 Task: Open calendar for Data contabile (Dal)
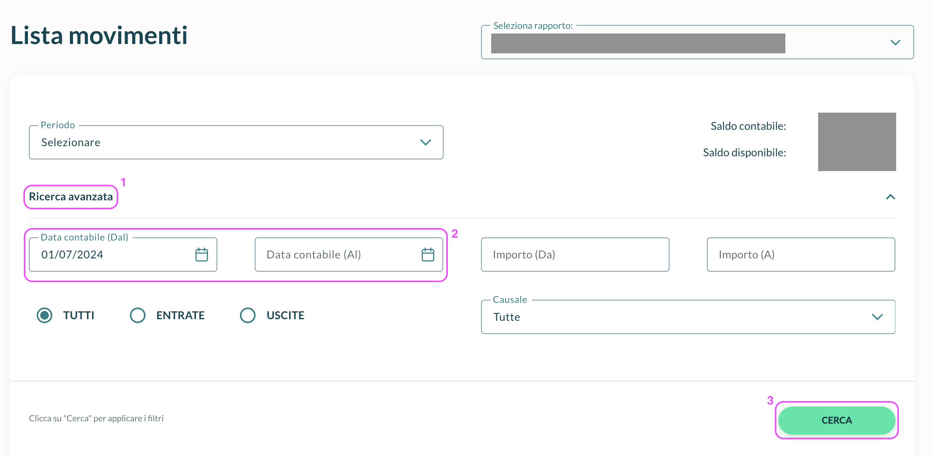[202, 255]
